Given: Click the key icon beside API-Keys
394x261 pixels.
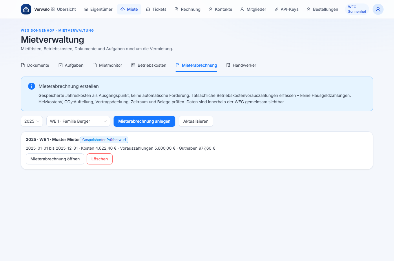Looking at the screenshot, I should (x=276, y=9).
